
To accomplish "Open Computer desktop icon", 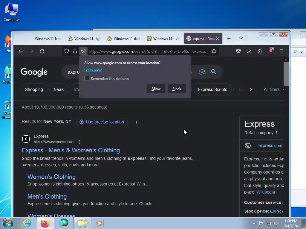I will [12, 12].
